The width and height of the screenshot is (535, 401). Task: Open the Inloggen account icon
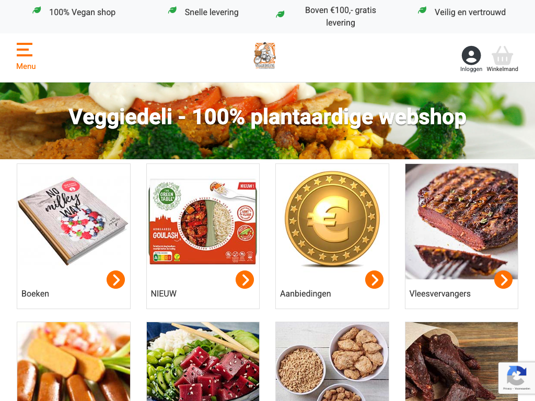471,58
